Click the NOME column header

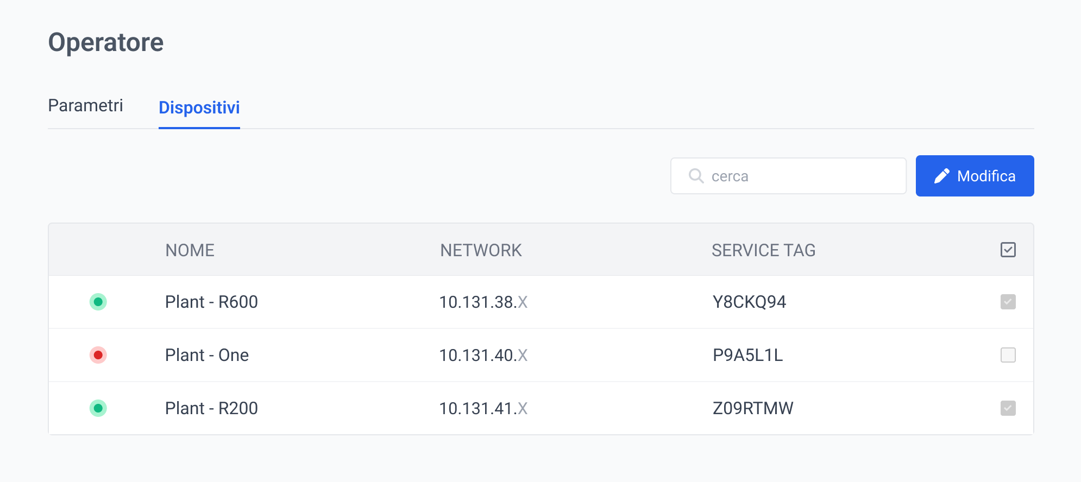190,250
